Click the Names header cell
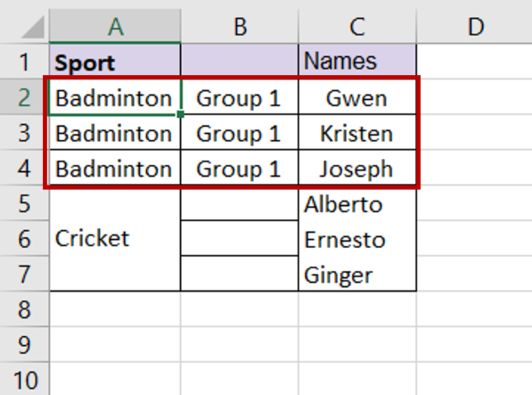 [357, 62]
